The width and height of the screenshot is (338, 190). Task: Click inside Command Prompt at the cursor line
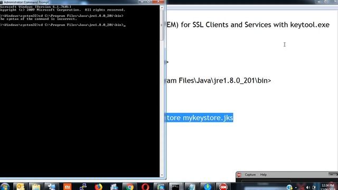click(x=62, y=25)
